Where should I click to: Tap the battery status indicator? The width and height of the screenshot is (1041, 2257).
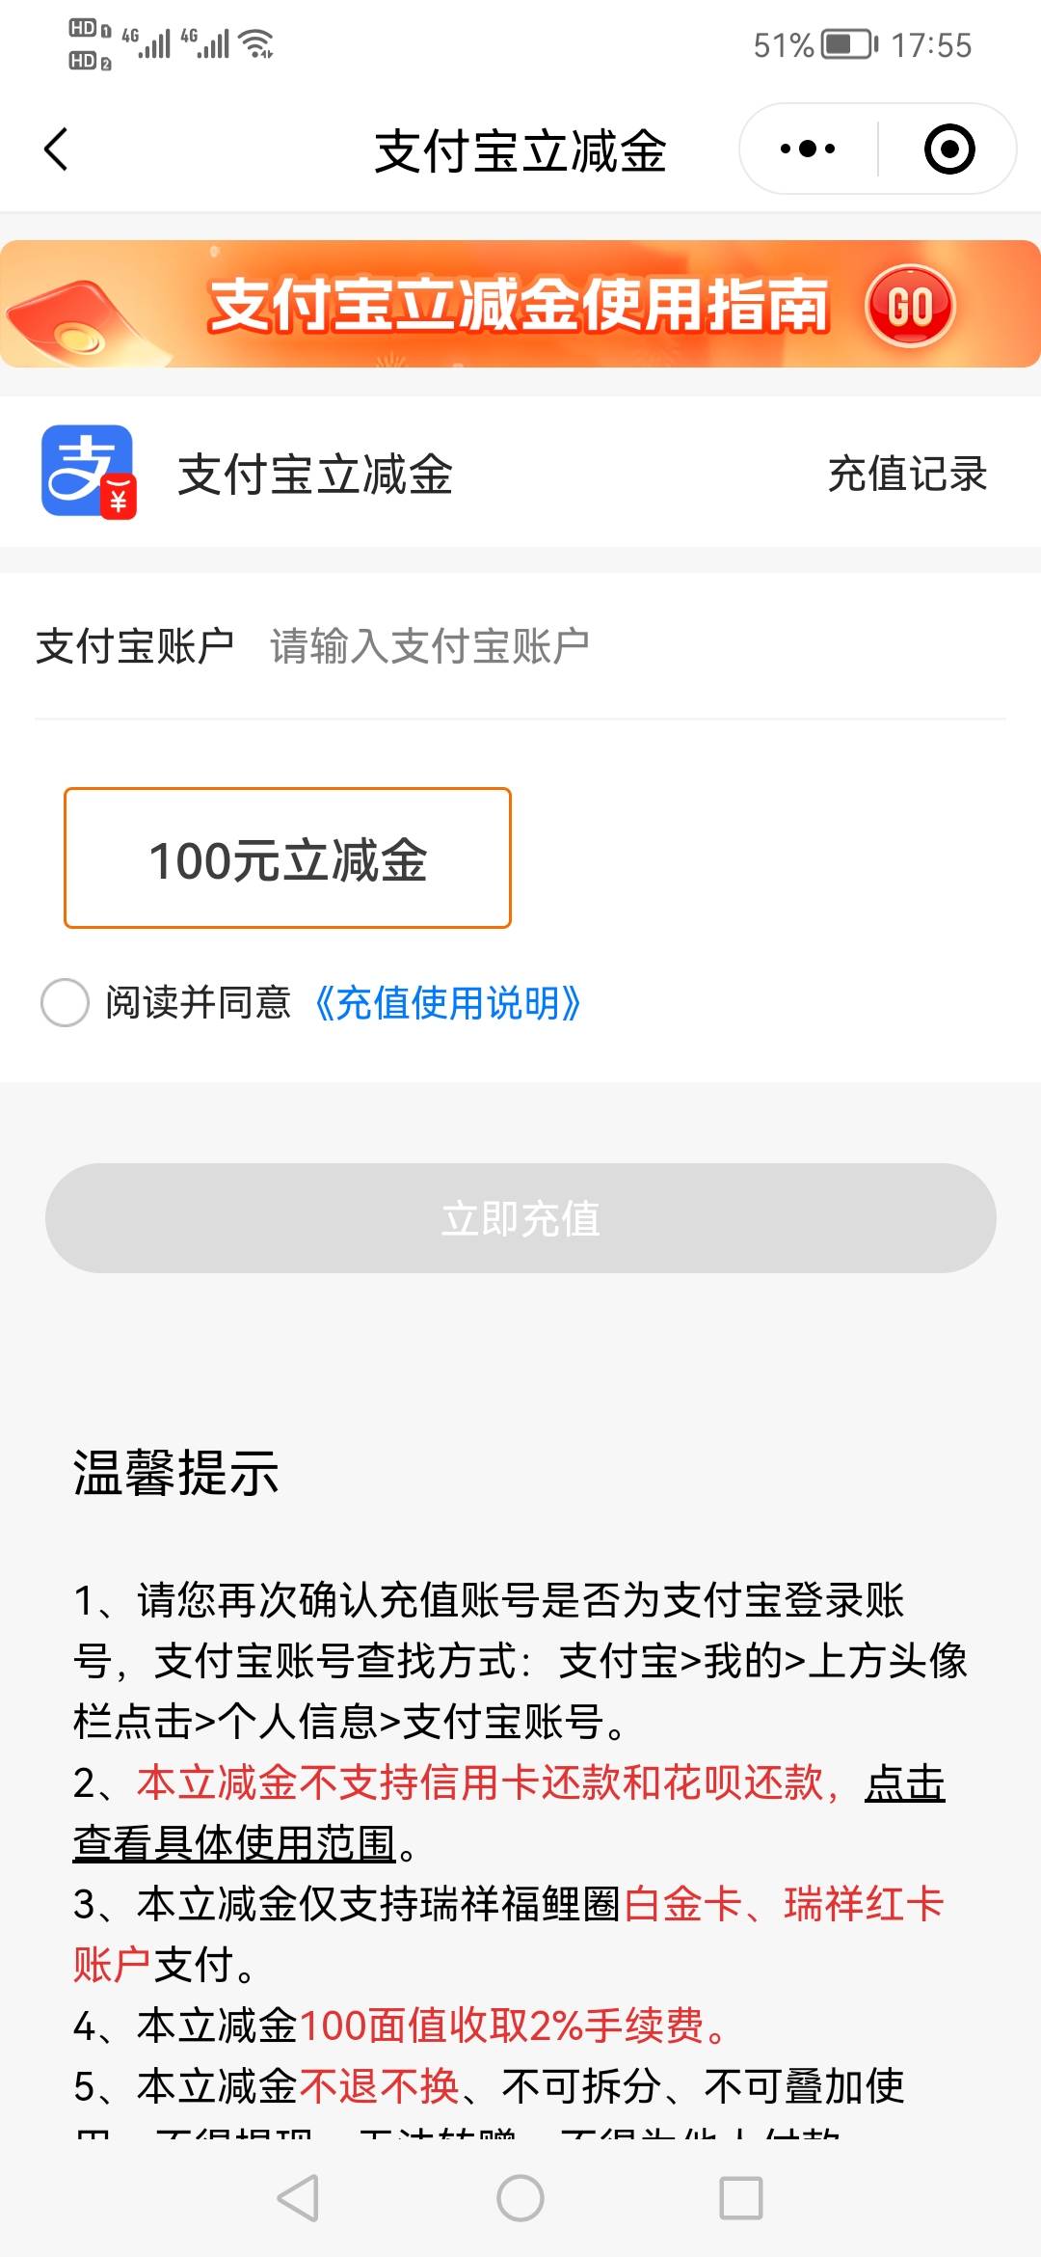coord(849,44)
